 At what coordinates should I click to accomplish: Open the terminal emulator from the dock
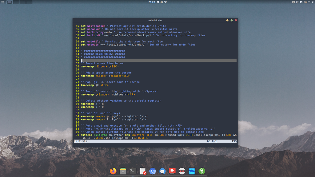(133, 171)
